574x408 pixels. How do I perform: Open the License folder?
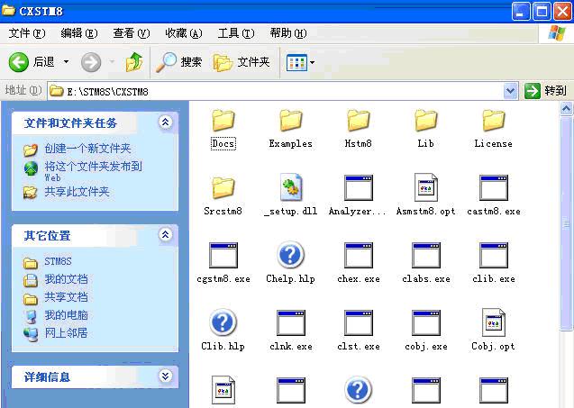click(x=494, y=128)
